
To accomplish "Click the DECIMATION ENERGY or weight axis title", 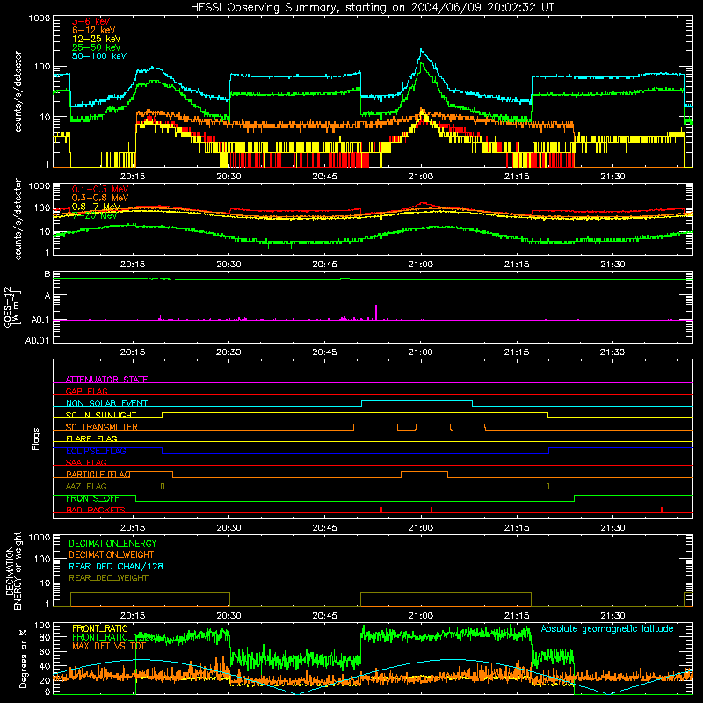I will click(13, 571).
